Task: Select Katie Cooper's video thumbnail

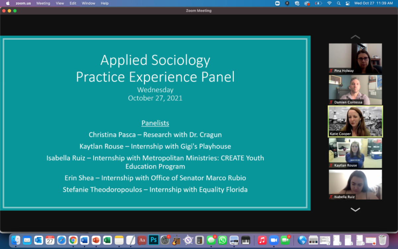Action: [355, 121]
